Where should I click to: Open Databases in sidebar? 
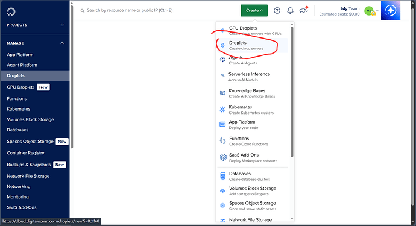pos(17,130)
